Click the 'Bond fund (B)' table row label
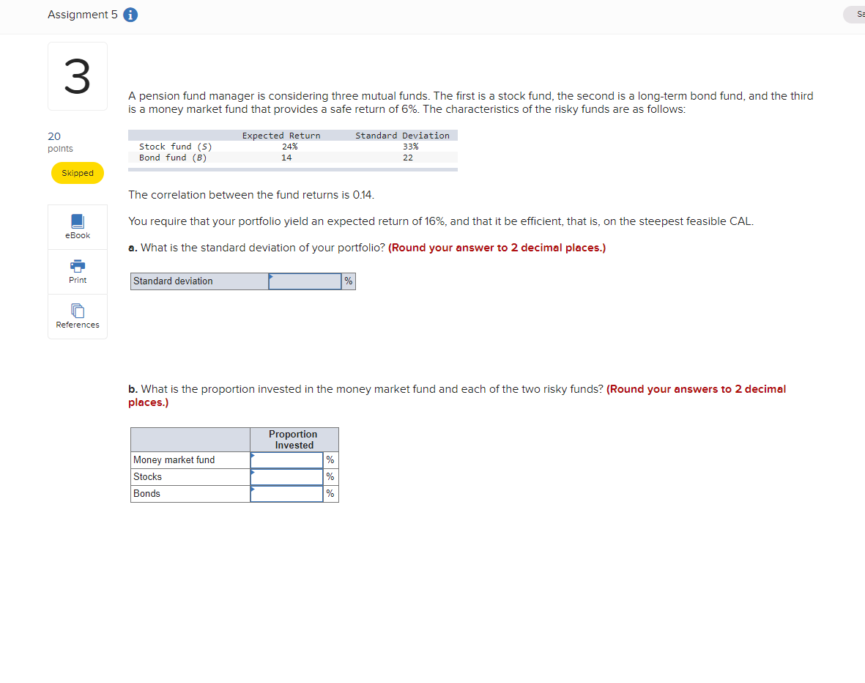Viewport: 865px width, 683px height. point(173,158)
